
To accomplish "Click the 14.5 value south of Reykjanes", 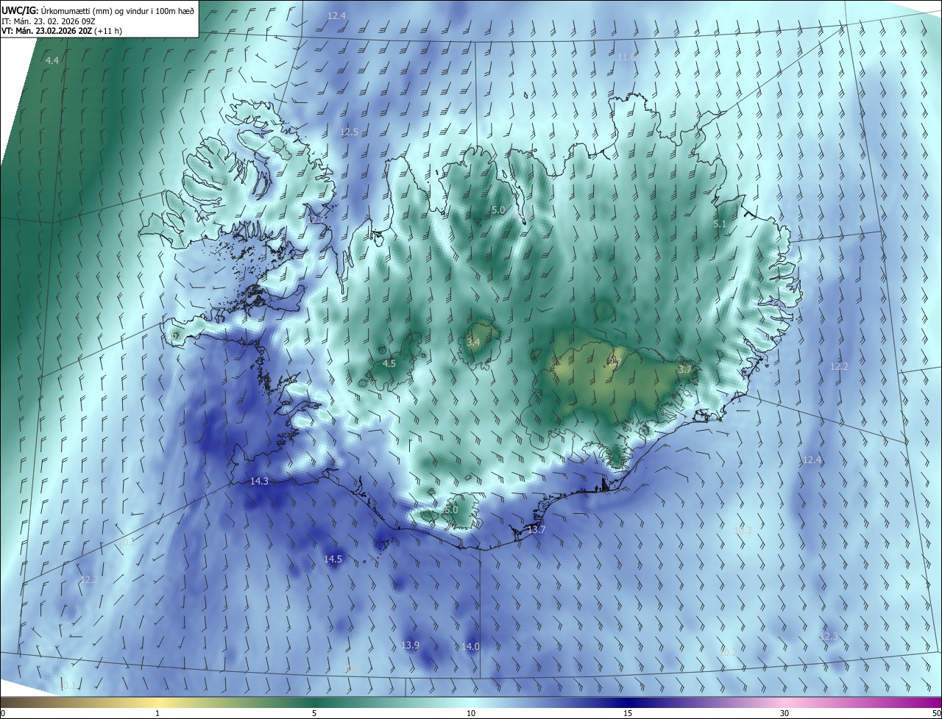I will 333,559.
